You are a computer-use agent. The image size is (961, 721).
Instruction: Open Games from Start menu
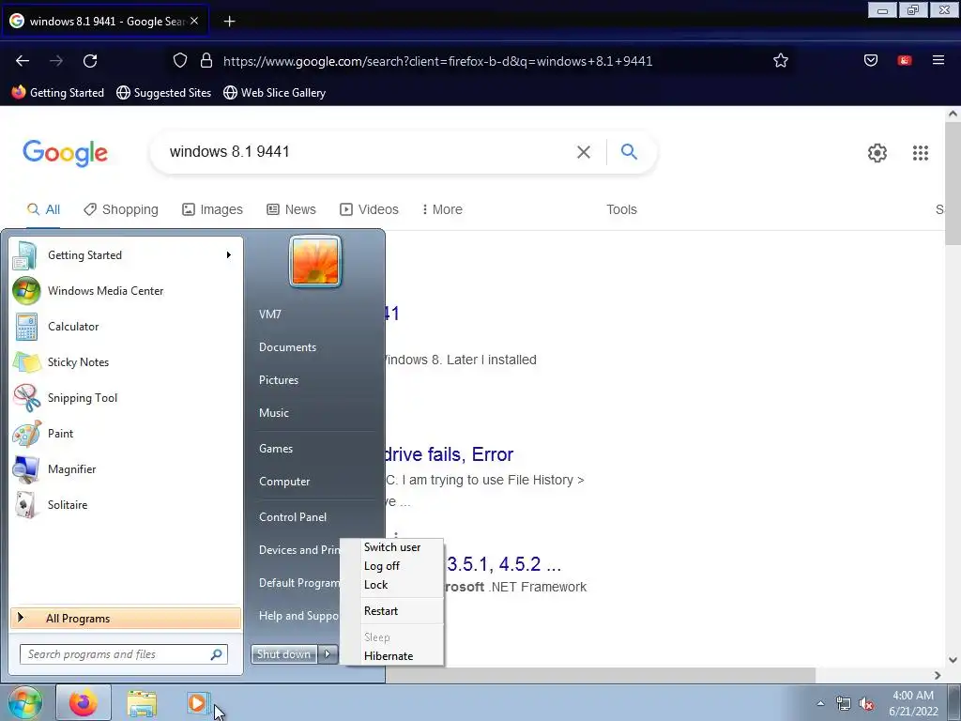coord(276,448)
